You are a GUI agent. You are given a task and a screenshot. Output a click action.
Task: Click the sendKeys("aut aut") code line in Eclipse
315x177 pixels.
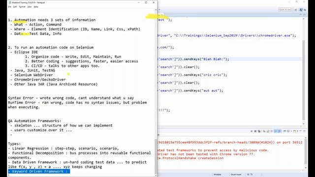(x=190, y=90)
